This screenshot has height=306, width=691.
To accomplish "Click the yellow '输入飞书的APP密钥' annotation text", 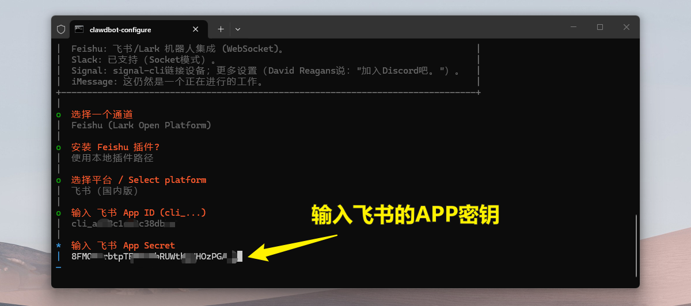I will tap(405, 215).
